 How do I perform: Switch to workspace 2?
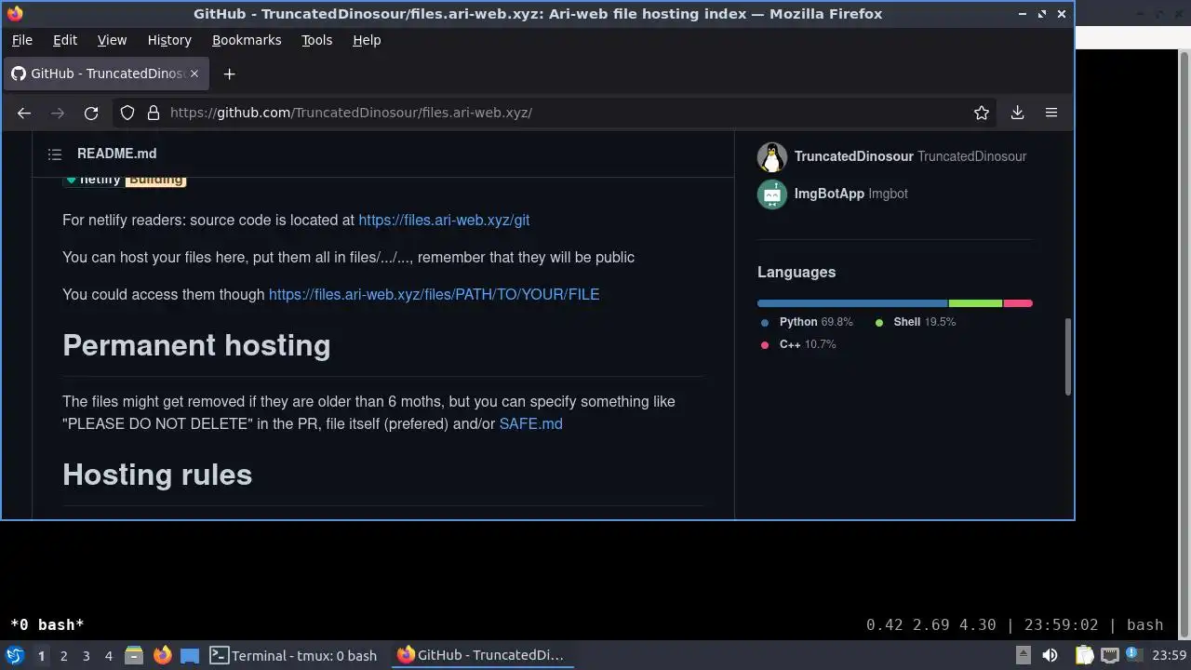click(x=63, y=655)
